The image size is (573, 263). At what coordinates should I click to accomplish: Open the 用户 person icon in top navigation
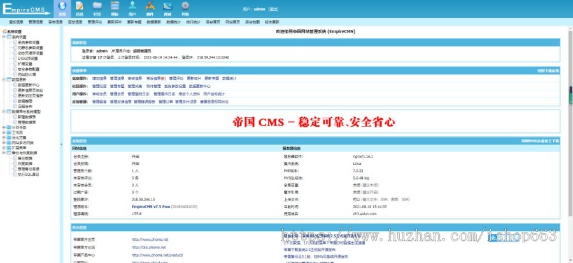click(132, 6)
